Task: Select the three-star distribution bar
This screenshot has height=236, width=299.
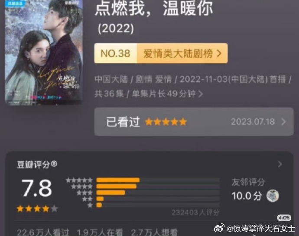Action: click(x=158, y=193)
